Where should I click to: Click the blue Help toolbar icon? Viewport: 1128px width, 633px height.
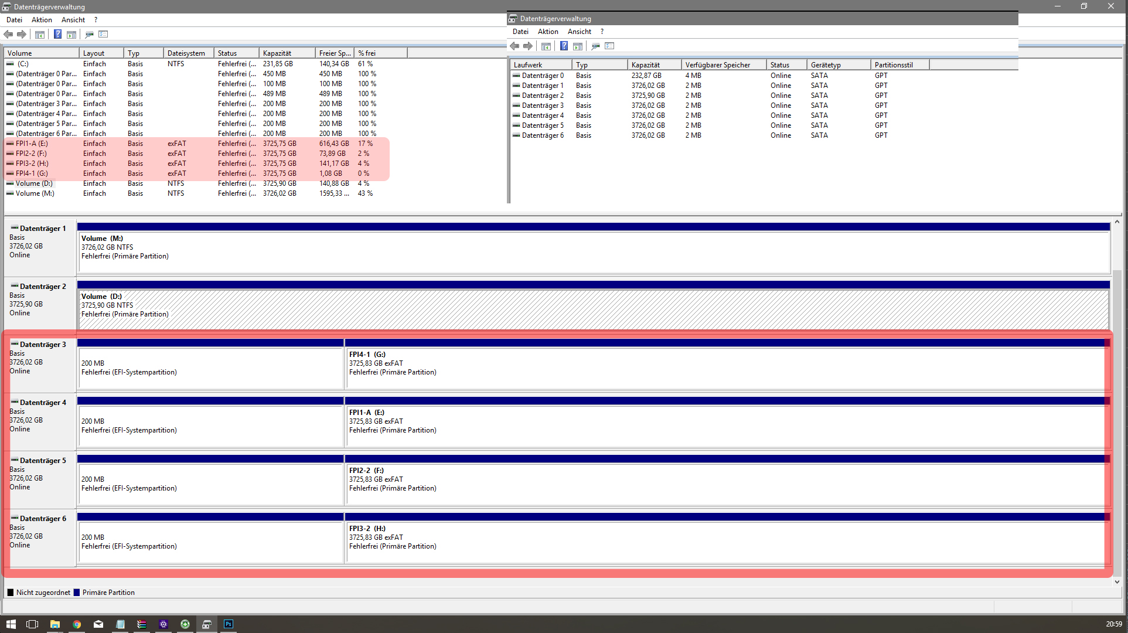coord(57,35)
